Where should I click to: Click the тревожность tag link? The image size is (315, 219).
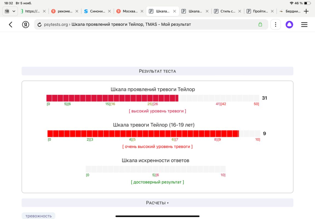tap(38, 216)
